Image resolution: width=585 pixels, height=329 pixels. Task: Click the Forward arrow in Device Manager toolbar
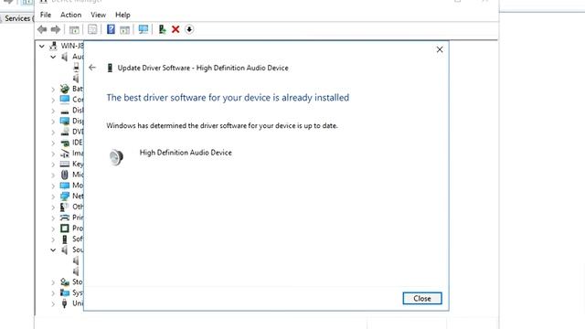point(56,29)
